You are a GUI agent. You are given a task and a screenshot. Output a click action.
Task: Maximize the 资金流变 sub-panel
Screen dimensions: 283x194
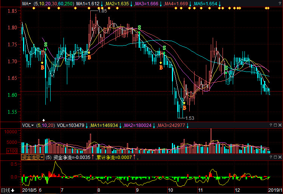tap(275, 157)
